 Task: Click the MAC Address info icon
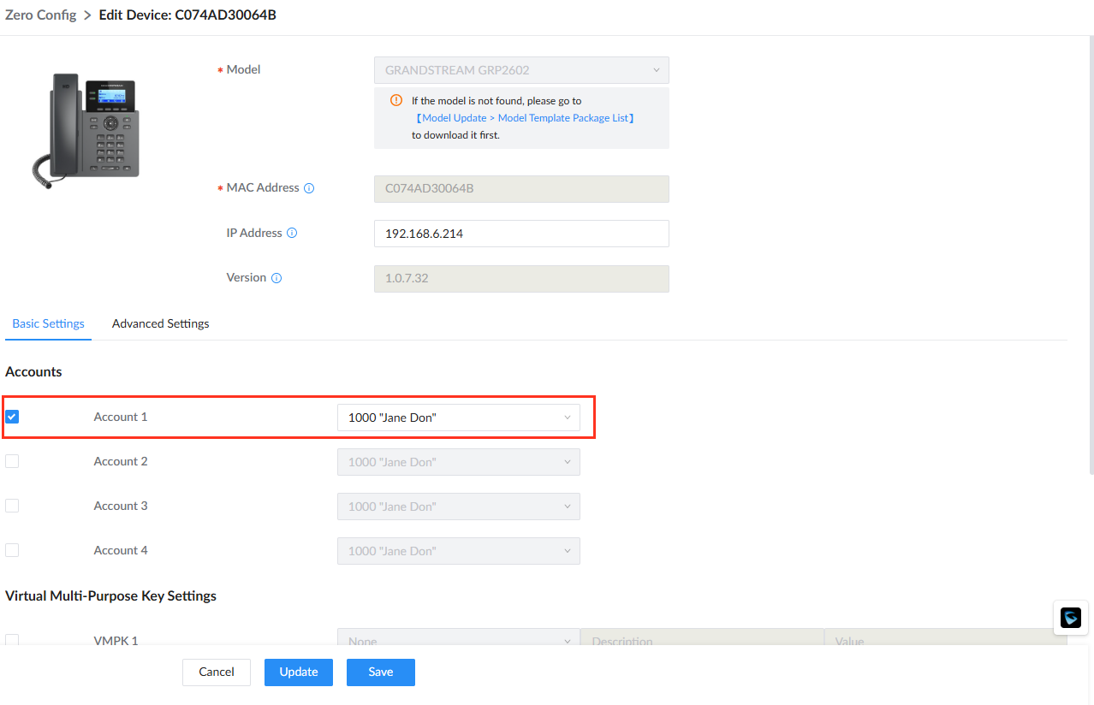click(309, 188)
